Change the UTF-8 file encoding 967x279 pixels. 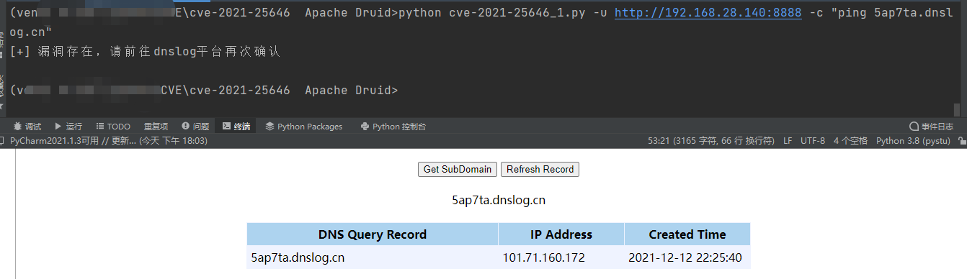coord(813,141)
